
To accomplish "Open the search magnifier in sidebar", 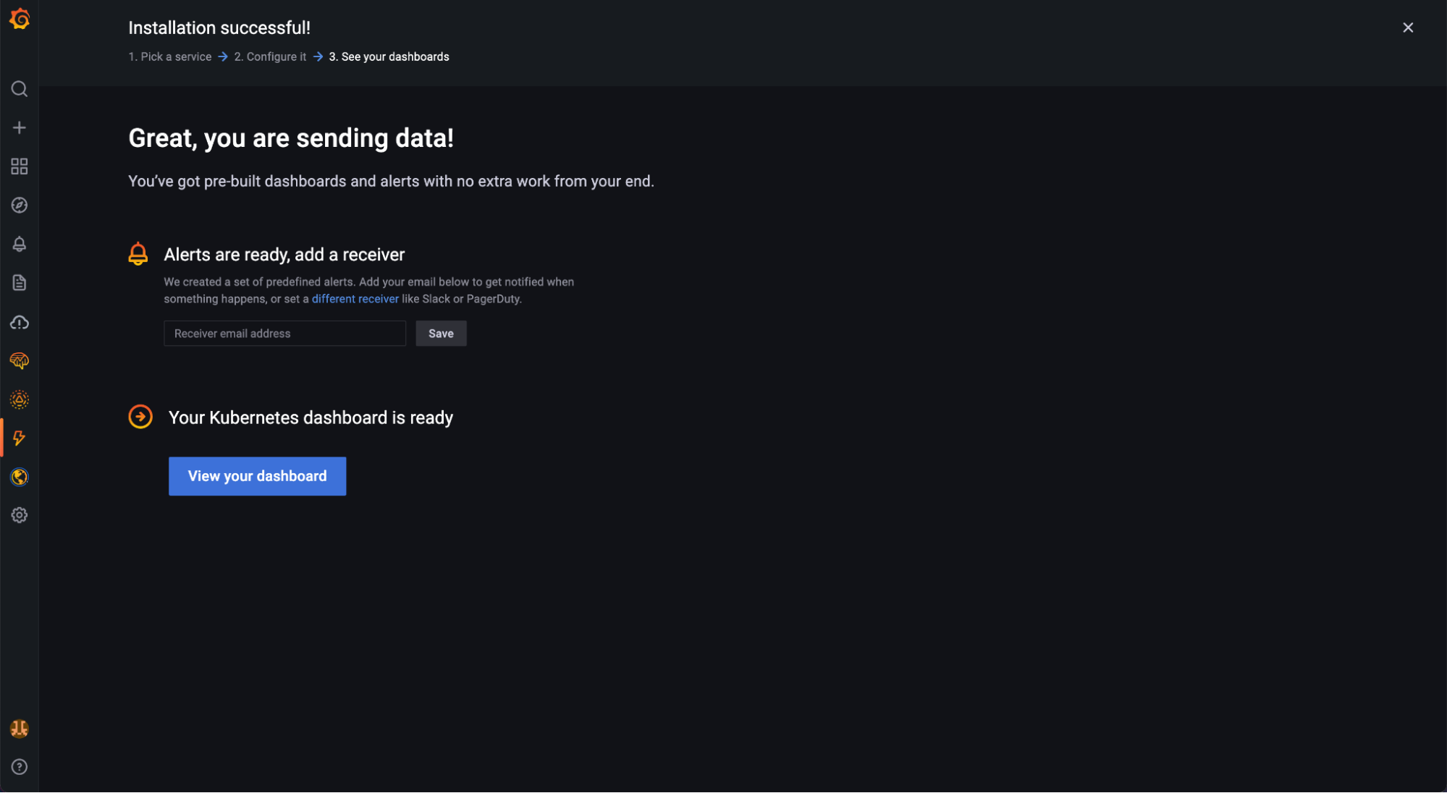I will click(20, 89).
